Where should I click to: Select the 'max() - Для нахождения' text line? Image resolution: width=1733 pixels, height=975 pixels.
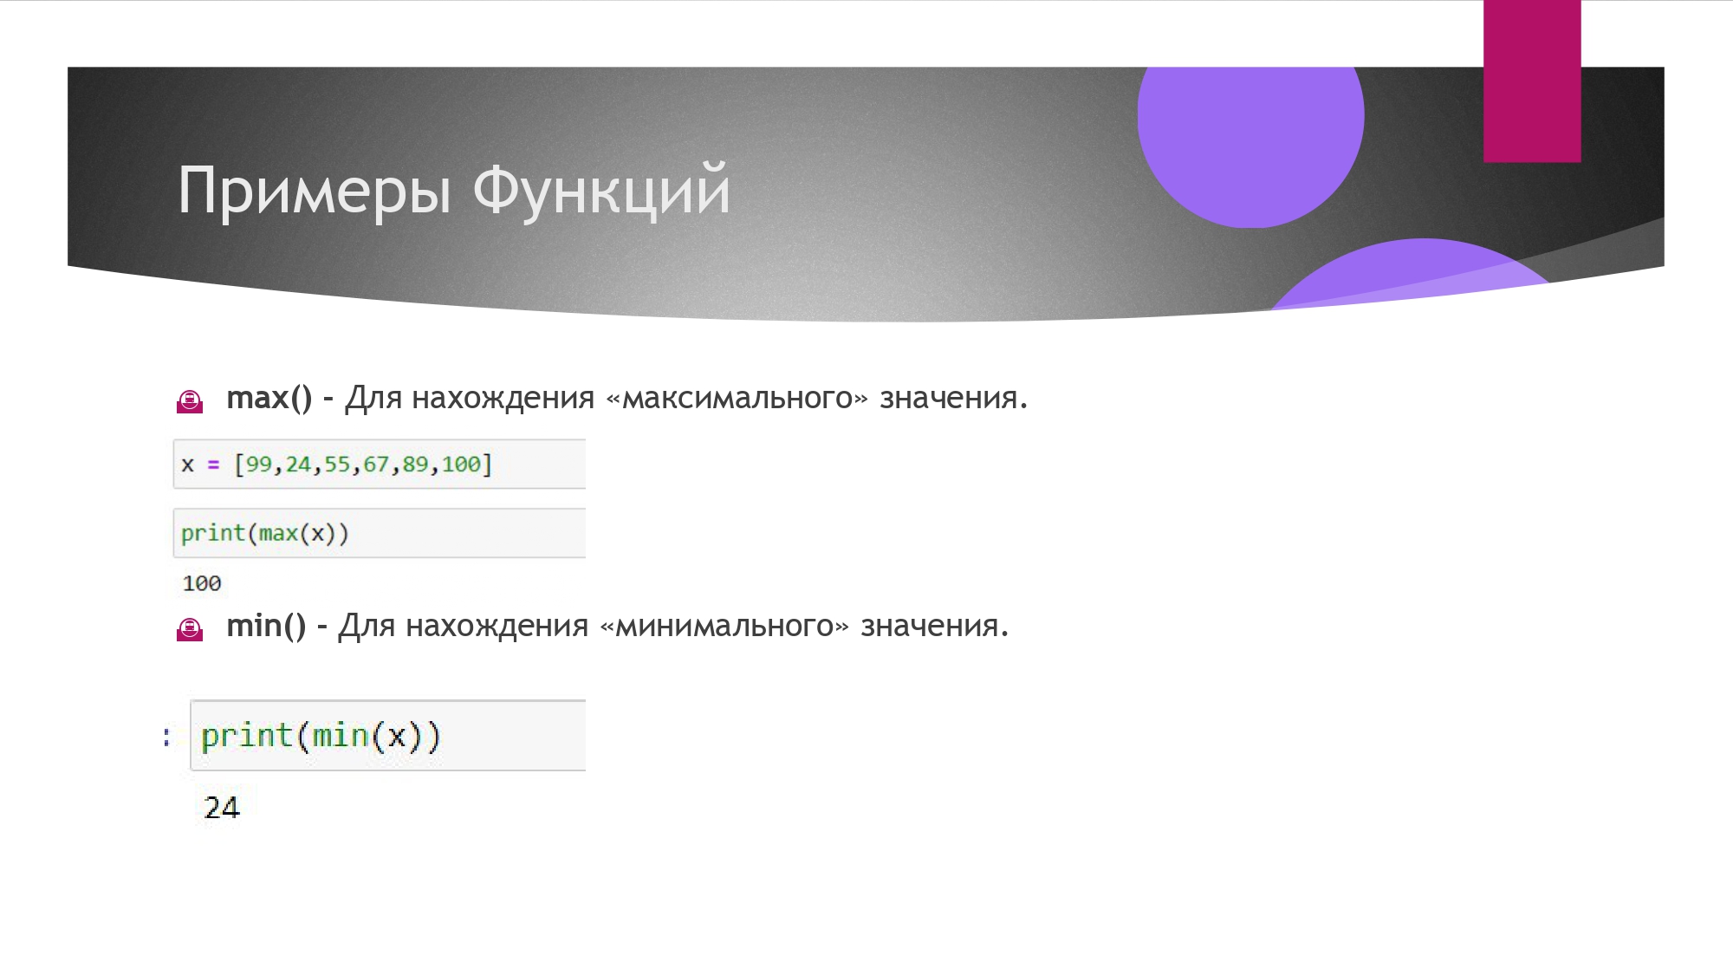[x=626, y=398]
